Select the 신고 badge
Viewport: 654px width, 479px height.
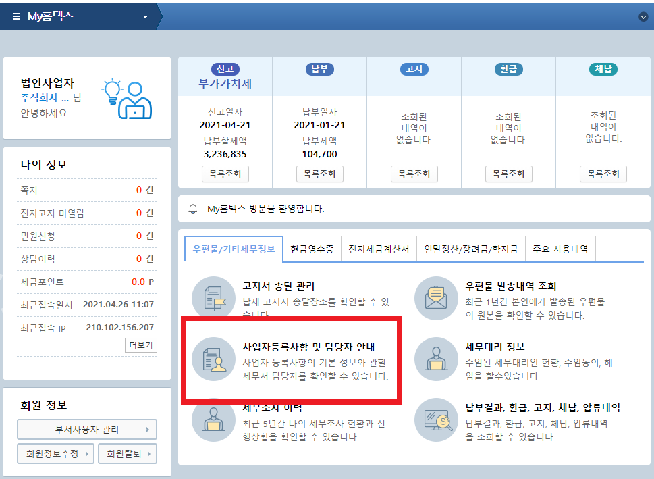[x=225, y=69]
